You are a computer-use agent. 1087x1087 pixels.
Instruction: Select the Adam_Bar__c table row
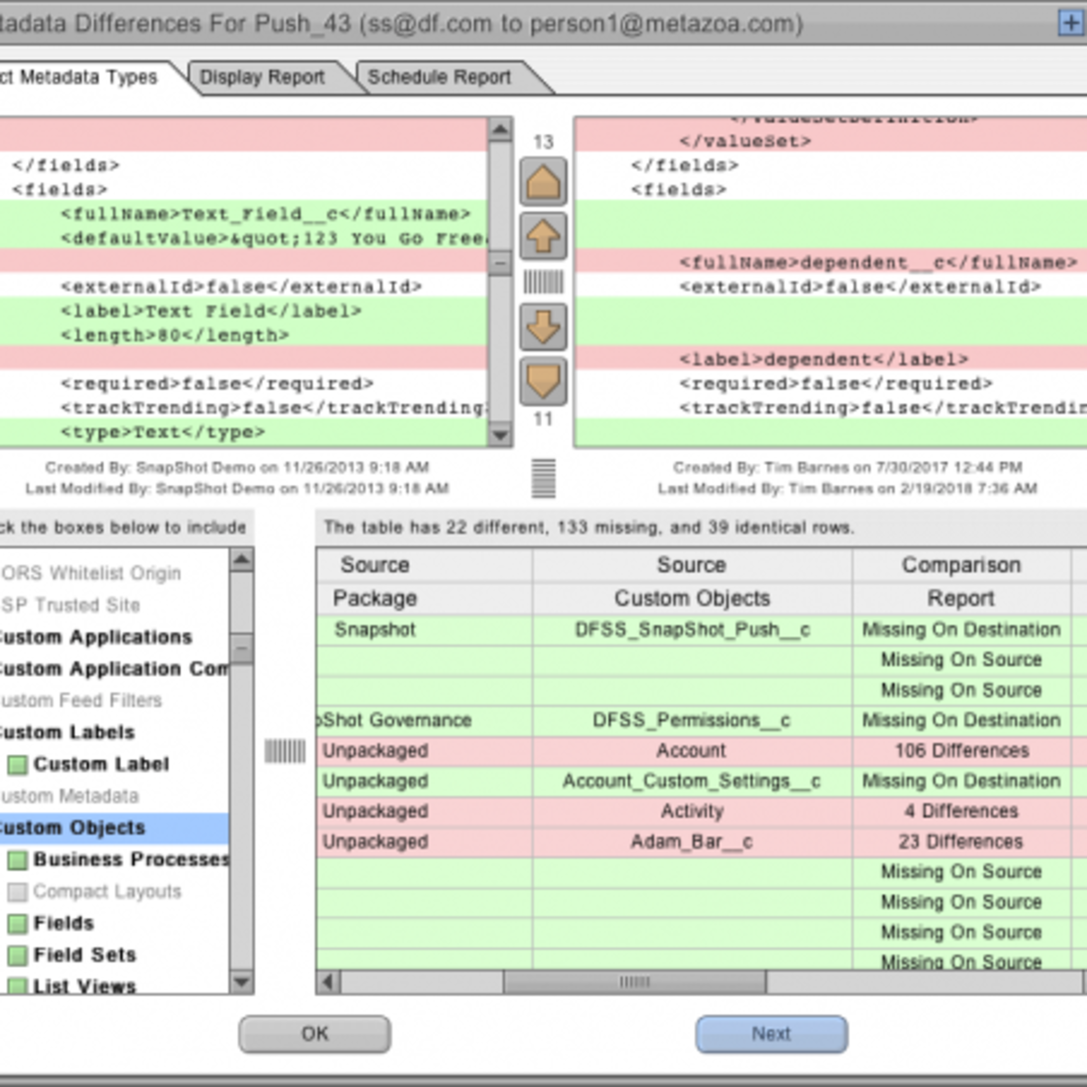701,842
